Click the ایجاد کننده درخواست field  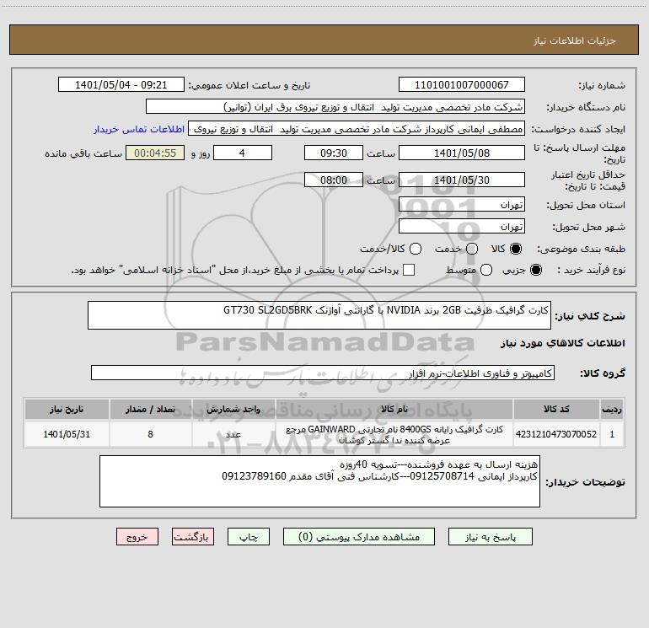tap(357, 129)
